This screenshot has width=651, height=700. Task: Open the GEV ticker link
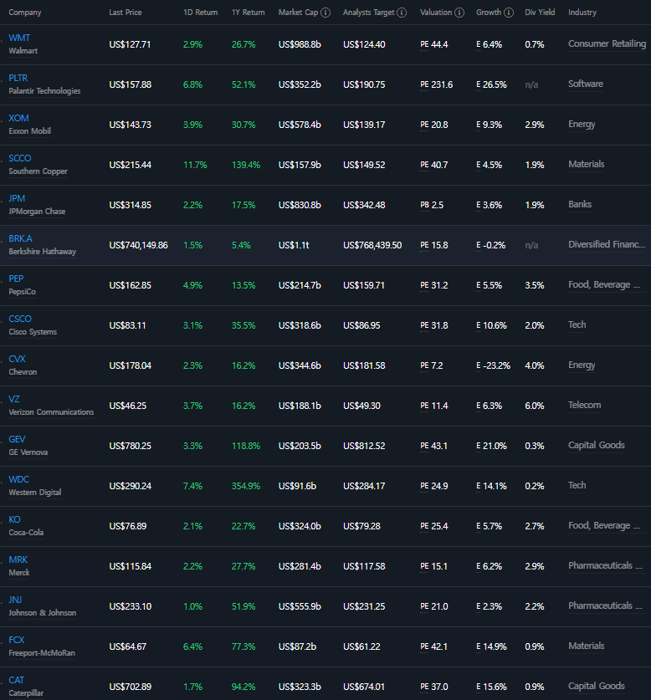(17, 440)
